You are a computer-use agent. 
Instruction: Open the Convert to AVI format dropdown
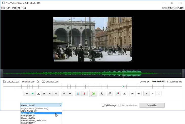[41, 105]
